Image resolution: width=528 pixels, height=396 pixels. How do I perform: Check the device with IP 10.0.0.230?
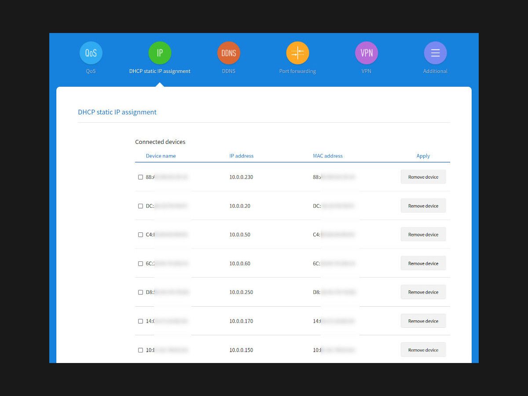pos(140,176)
